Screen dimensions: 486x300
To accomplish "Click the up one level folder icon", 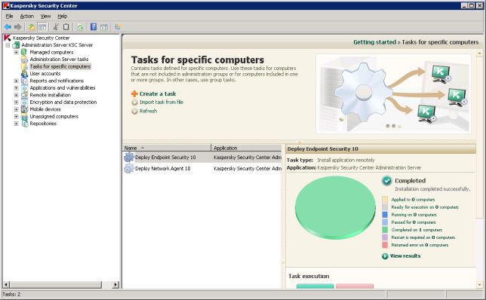I will click(32, 27).
